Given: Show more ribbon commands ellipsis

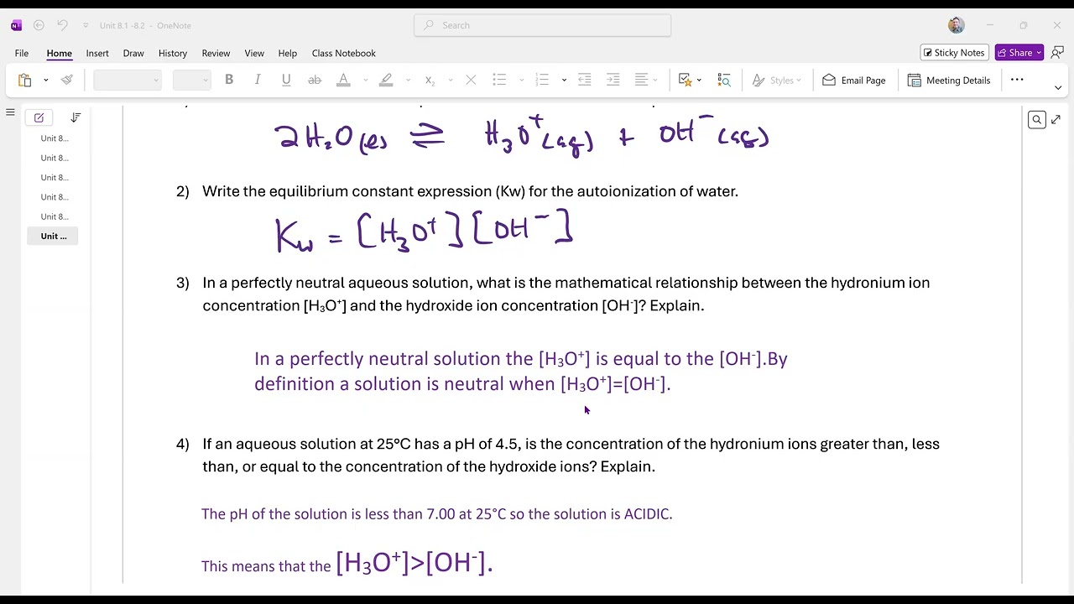Looking at the screenshot, I should (1017, 80).
